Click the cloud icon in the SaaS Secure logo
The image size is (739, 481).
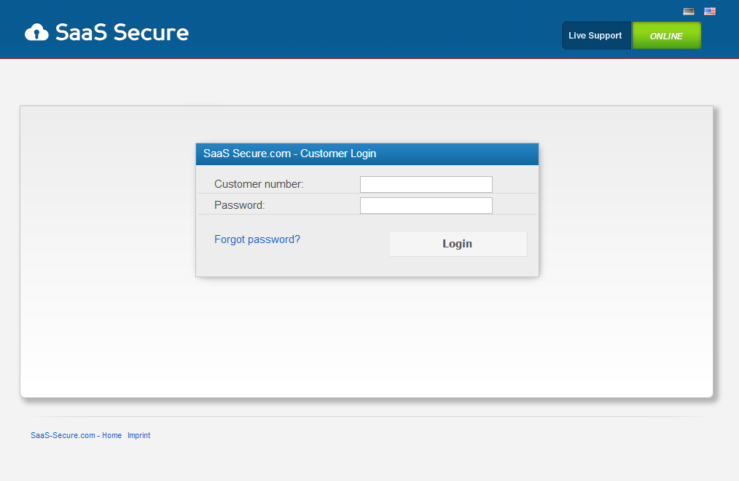[38, 31]
